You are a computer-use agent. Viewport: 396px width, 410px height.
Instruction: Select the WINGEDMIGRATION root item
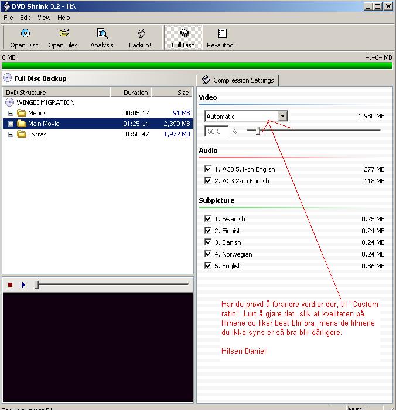pyautogui.click(x=46, y=102)
